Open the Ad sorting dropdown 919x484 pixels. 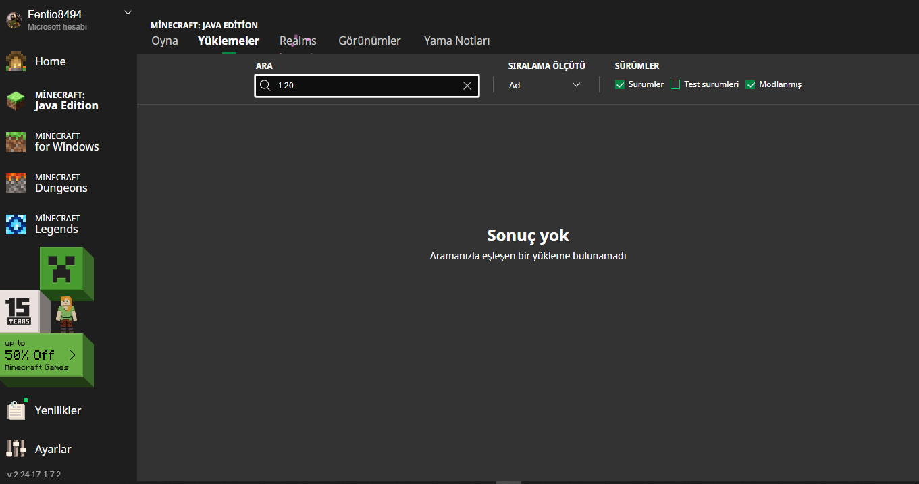[x=544, y=85]
